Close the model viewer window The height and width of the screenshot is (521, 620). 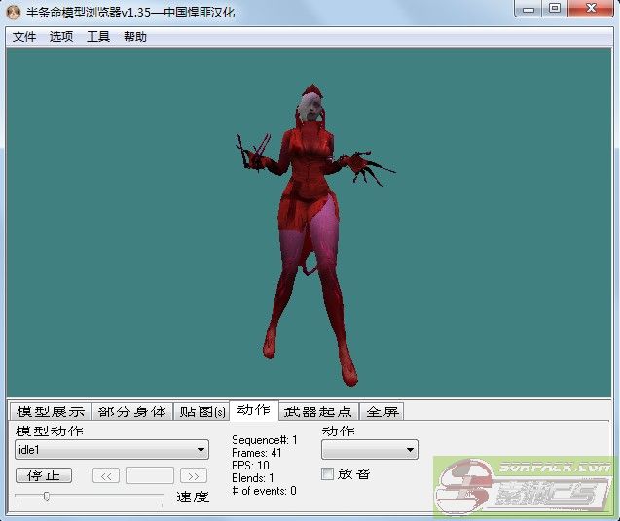[x=592, y=9]
